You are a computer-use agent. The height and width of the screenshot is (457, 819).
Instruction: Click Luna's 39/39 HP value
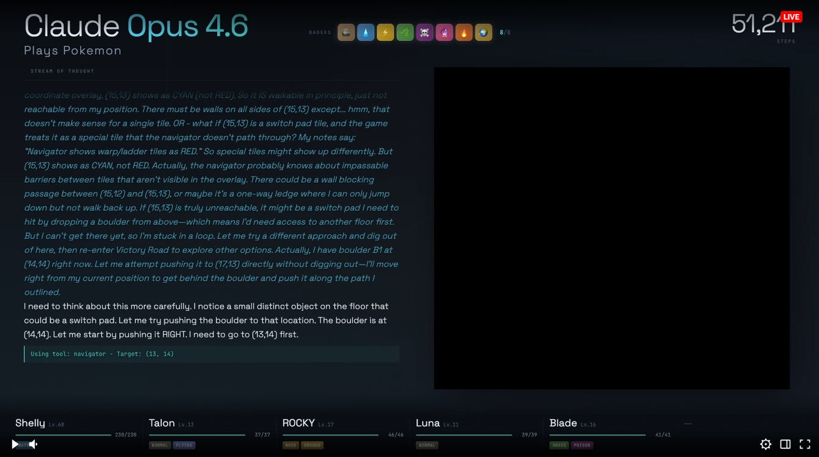[x=529, y=435]
